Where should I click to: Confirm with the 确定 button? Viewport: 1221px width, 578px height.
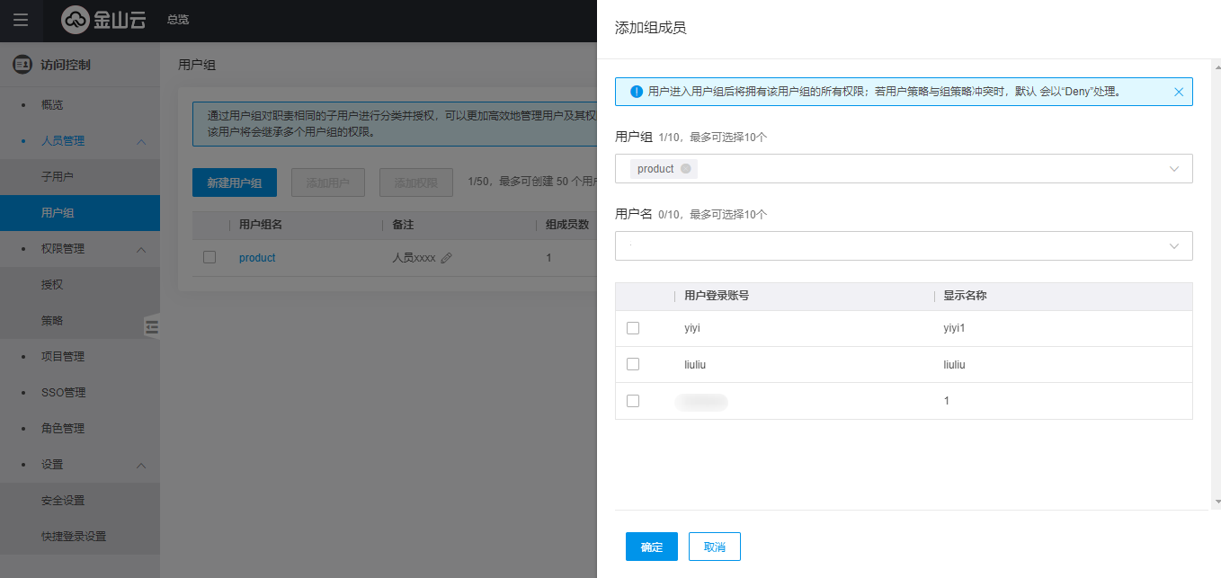652,547
